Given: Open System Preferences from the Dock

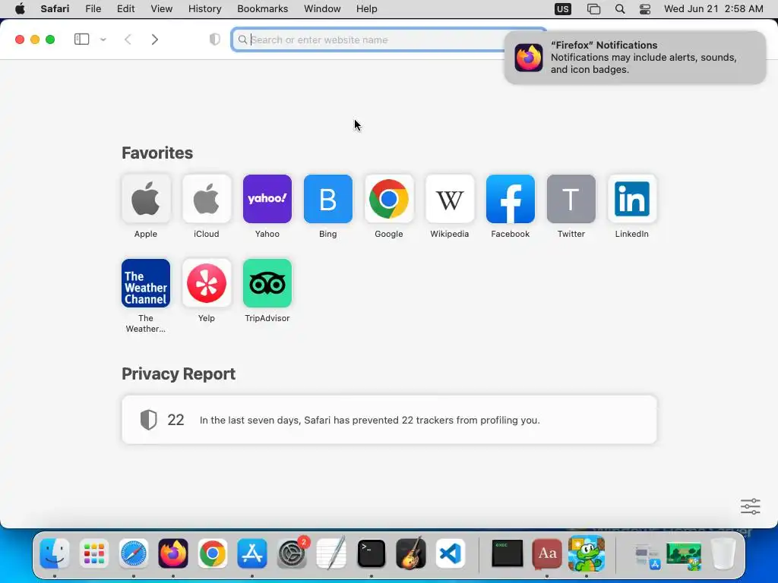Looking at the screenshot, I should click(x=292, y=553).
